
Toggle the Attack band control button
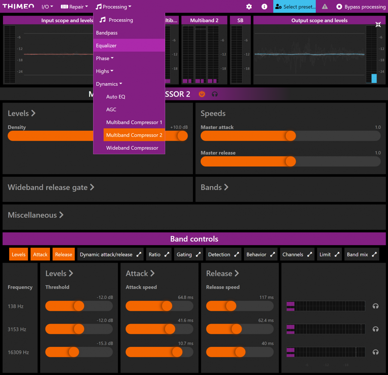40,255
